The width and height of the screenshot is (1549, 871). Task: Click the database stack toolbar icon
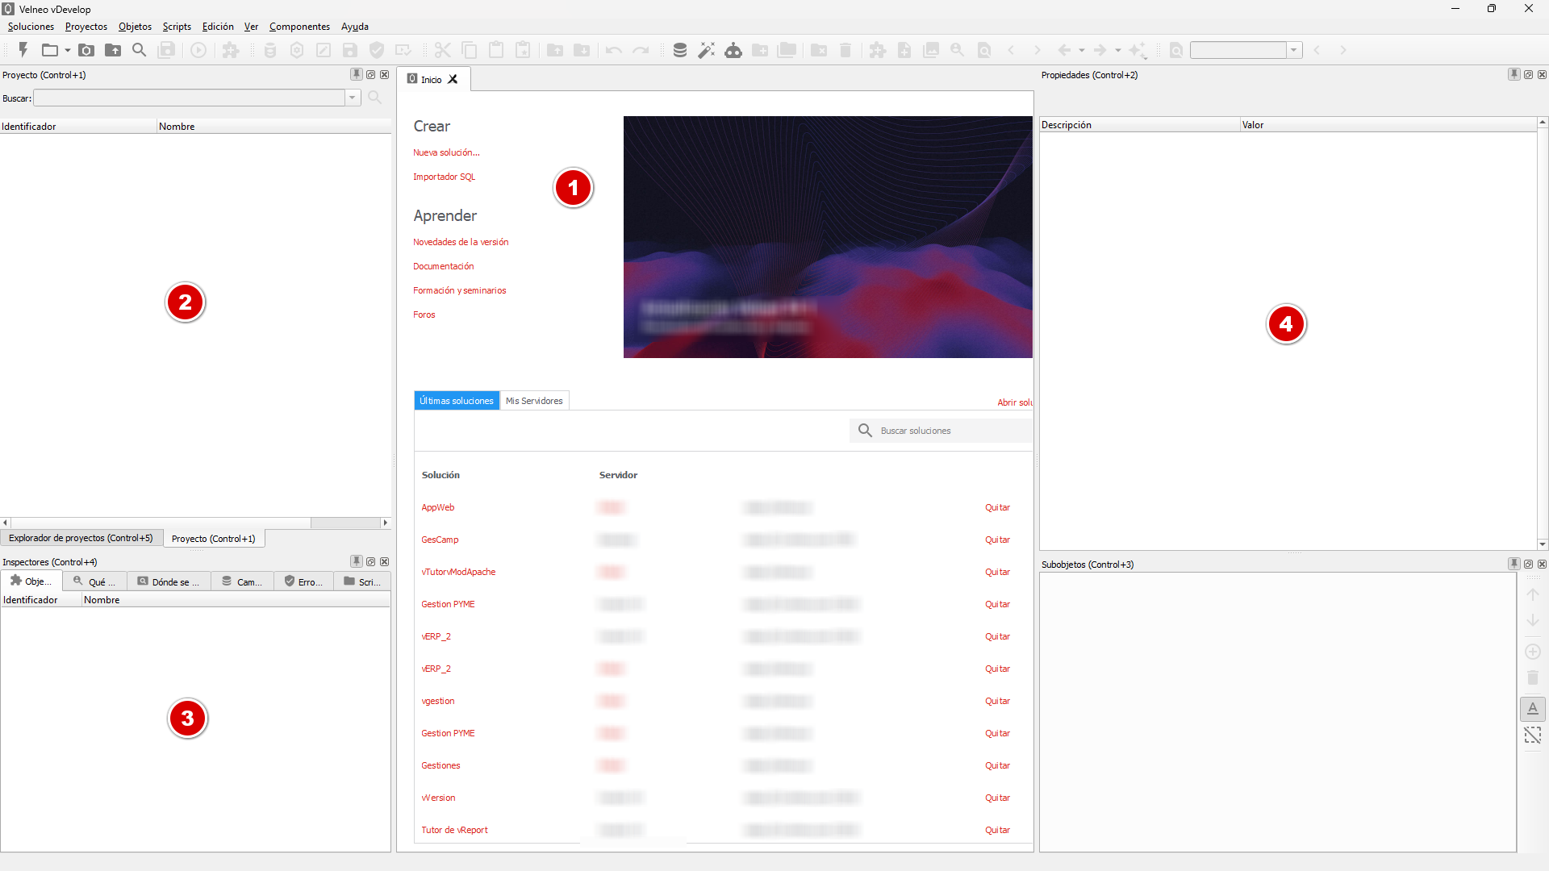[x=679, y=50]
